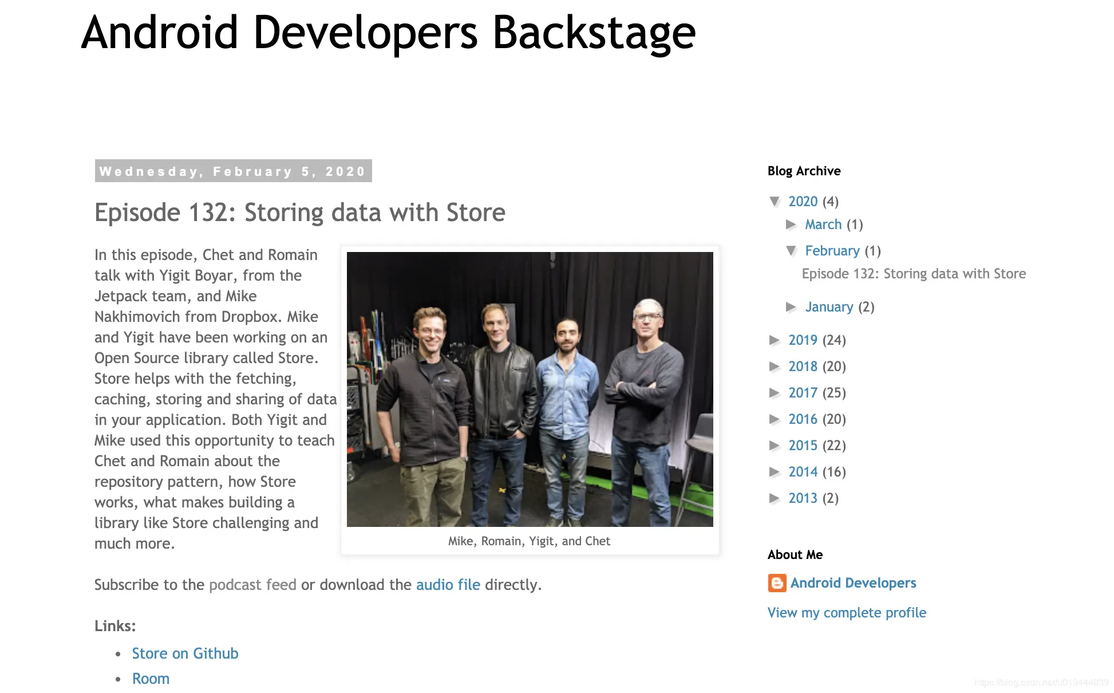Open the 2014 archive link
Screen dimensions: 1114x693
tap(803, 472)
